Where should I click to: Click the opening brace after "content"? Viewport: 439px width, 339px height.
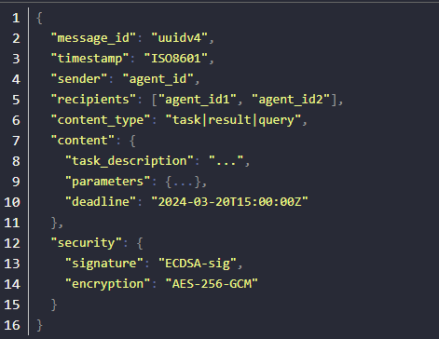(x=132, y=141)
